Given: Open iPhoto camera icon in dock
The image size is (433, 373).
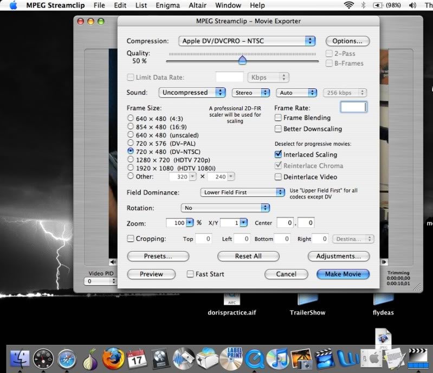Looking at the screenshot, I should click(x=301, y=359).
